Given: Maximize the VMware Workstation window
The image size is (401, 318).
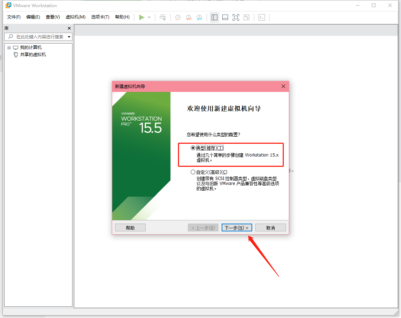Looking at the screenshot, I should pyautogui.click(x=374, y=5).
